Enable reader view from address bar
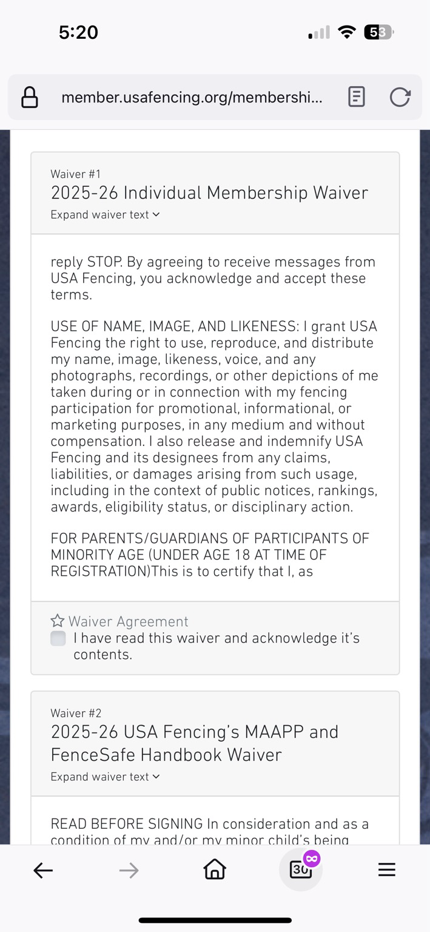The image size is (430, 932). click(x=357, y=97)
